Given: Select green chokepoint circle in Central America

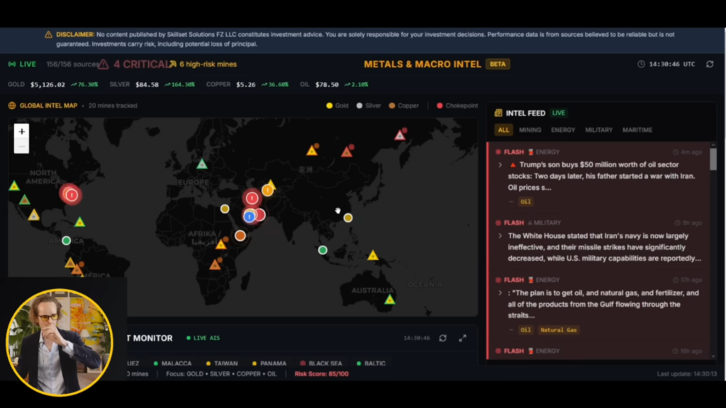Looking at the screenshot, I should [x=66, y=241].
